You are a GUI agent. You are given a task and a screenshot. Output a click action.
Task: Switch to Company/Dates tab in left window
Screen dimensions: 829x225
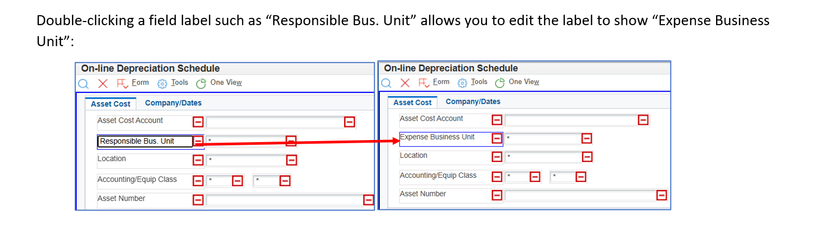pos(173,103)
